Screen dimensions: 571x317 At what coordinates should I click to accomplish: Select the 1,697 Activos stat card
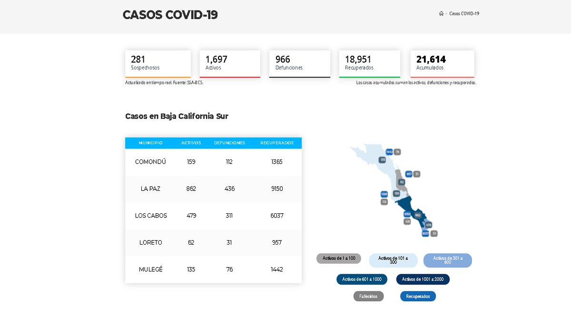[230, 64]
